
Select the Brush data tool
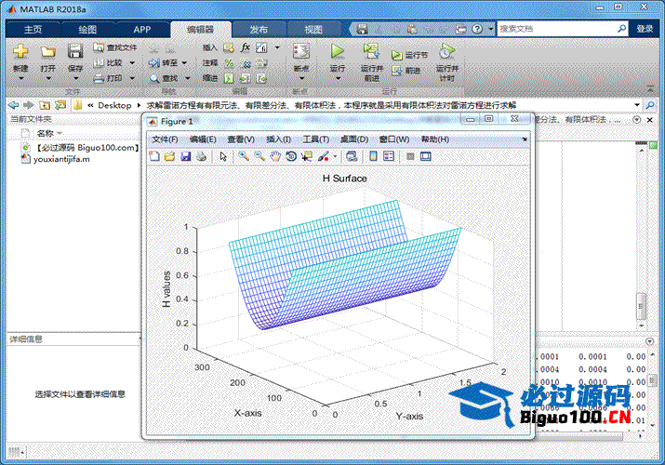(323, 156)
